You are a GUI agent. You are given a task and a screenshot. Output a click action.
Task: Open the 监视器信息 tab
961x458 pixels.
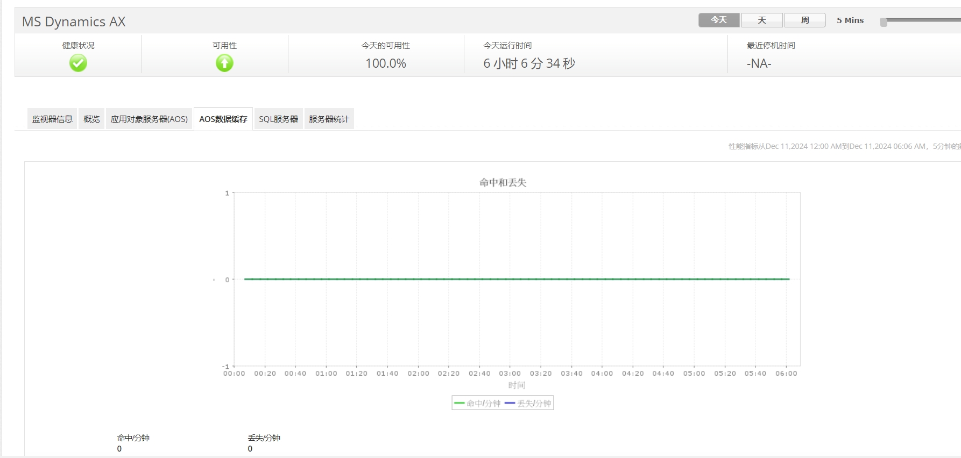pyautogui.click(x=52, y=119)
